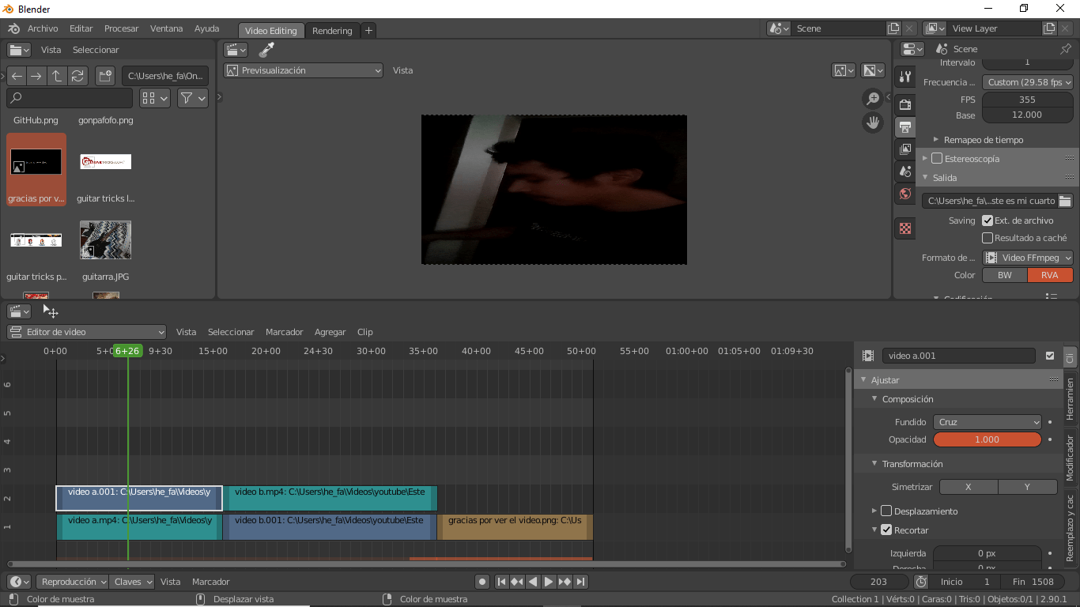
Task: Select the move tool in sequencer header
Action: coord(51,311)
